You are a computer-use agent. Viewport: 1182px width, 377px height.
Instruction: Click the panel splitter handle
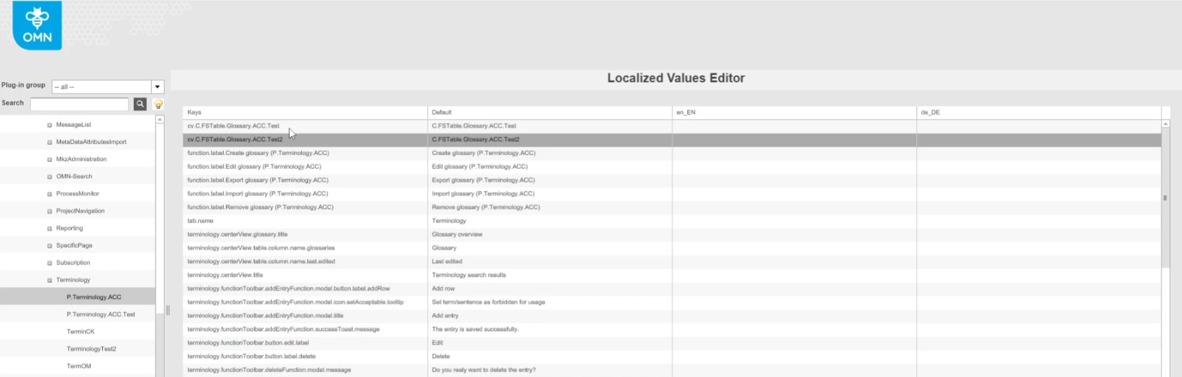tap(167, 310)
